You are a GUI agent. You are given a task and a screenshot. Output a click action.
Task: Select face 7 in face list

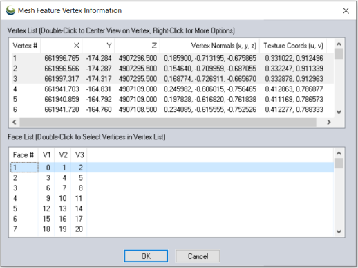pos(172,229)
